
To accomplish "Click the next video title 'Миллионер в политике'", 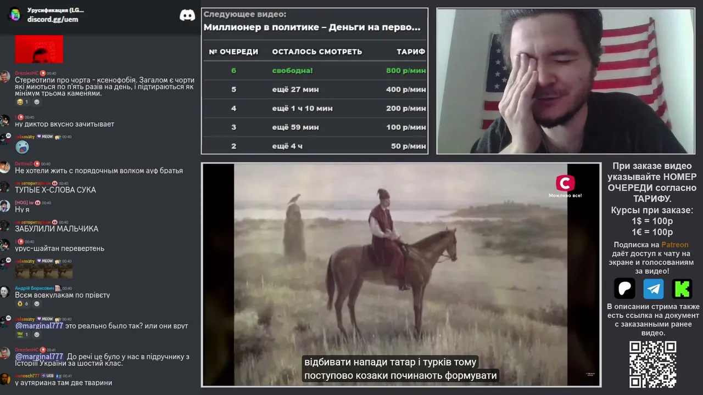I will pyautogui.click(x=312, y=27).
